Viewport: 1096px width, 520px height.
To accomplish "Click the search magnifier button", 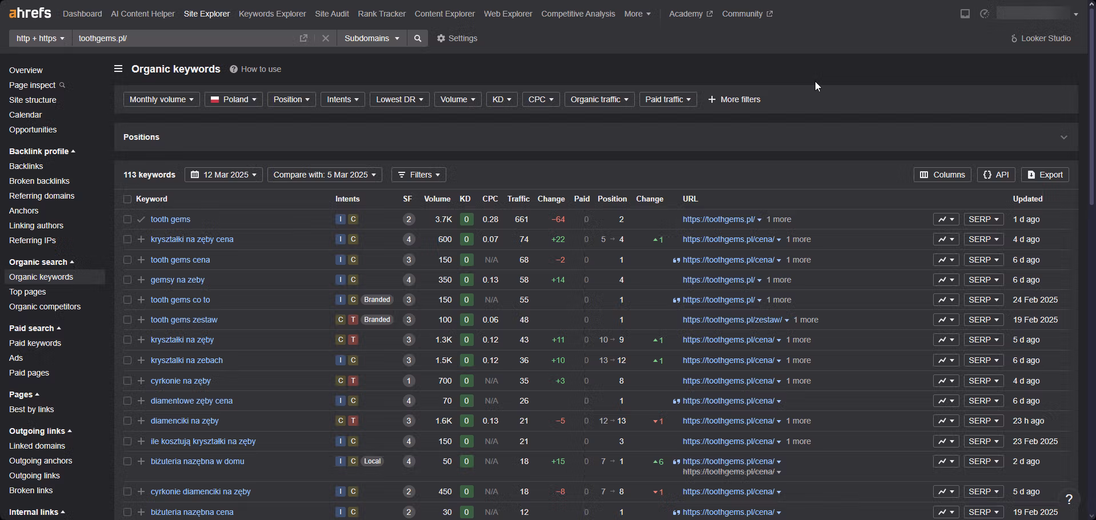I will pyautogui.click(x=418, y=38).
